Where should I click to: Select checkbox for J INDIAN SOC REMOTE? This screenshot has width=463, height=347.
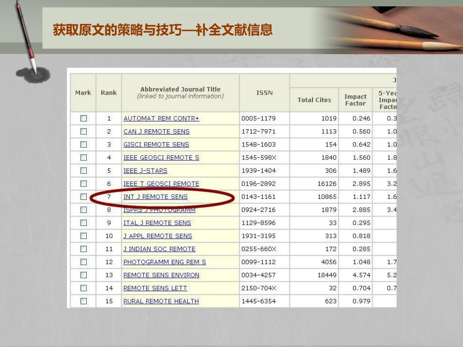(x=84, y=249)
